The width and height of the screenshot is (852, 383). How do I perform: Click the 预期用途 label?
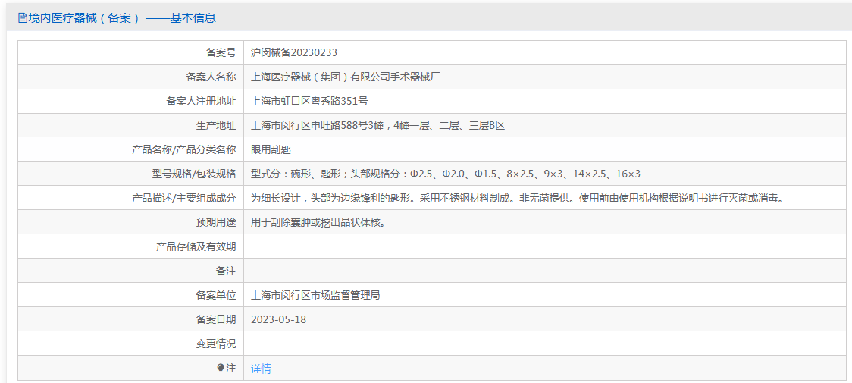tap(216, 222)
